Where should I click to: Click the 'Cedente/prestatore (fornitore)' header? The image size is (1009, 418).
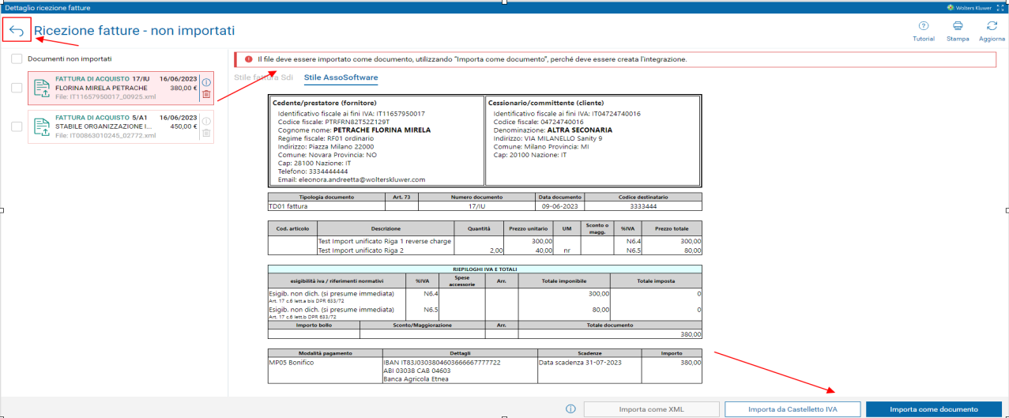(x=324, y=103)
